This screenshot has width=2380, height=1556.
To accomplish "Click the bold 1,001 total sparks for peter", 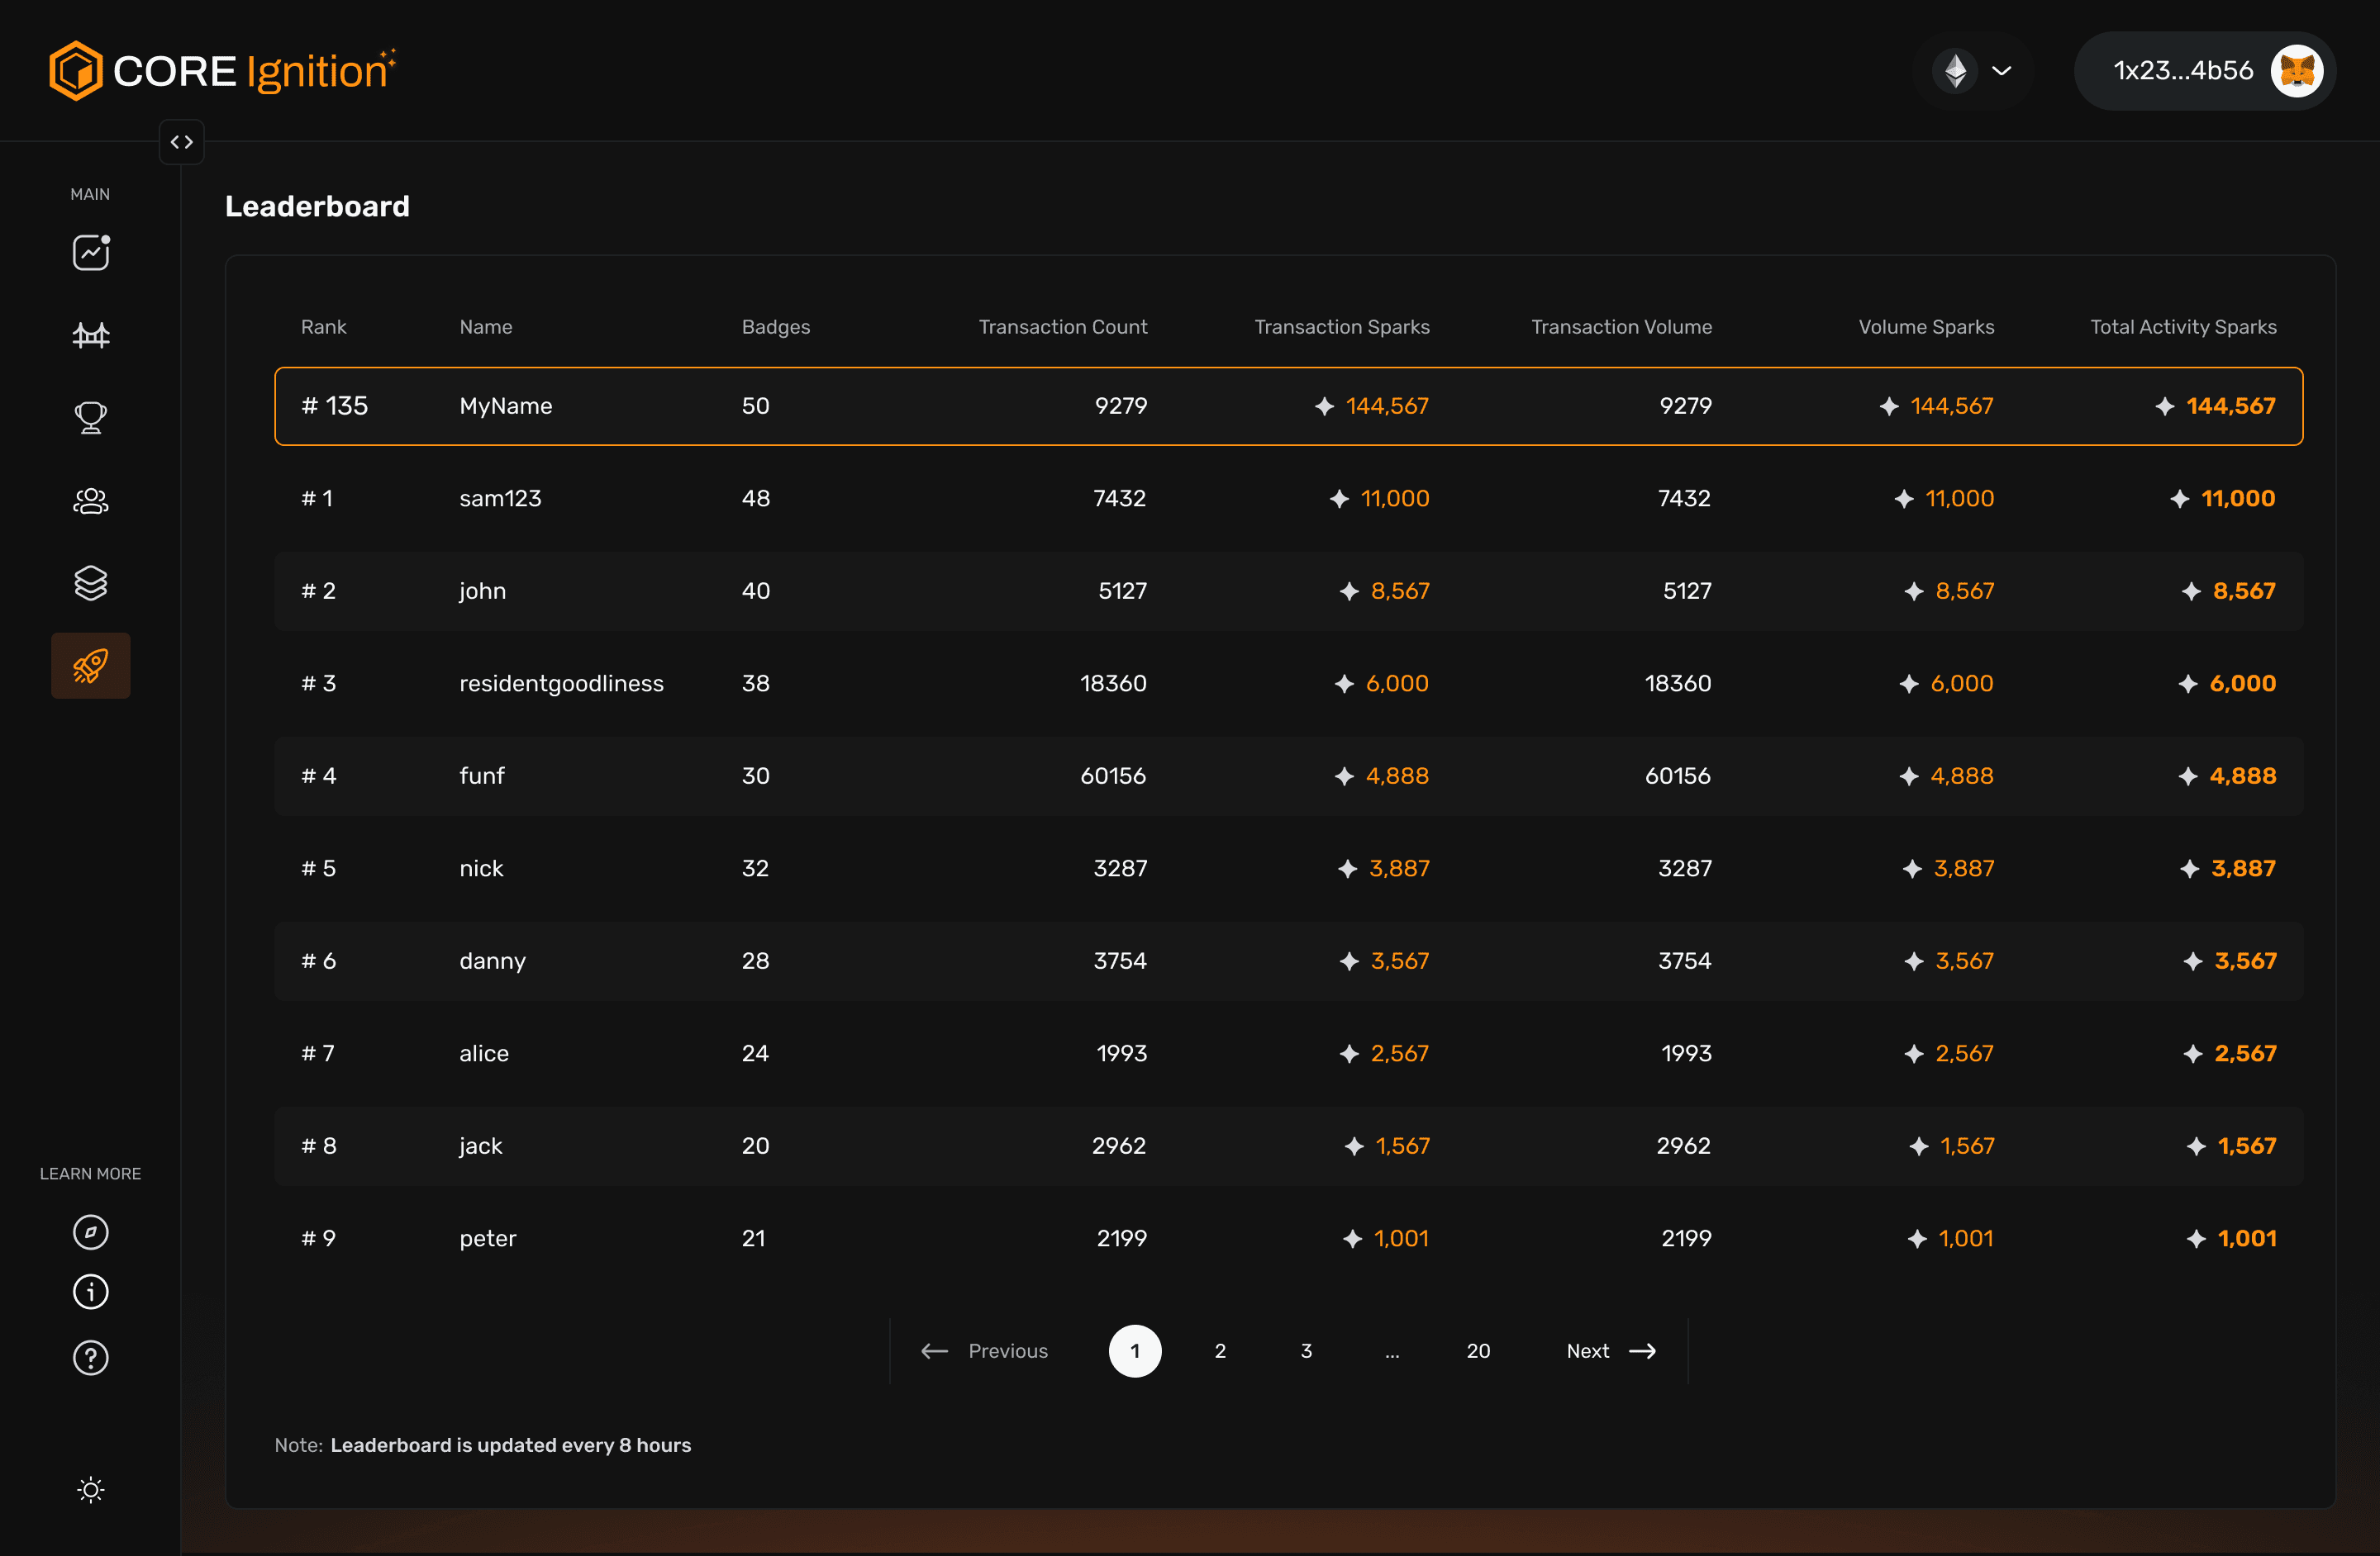I will click(x=2247, y=1238).
